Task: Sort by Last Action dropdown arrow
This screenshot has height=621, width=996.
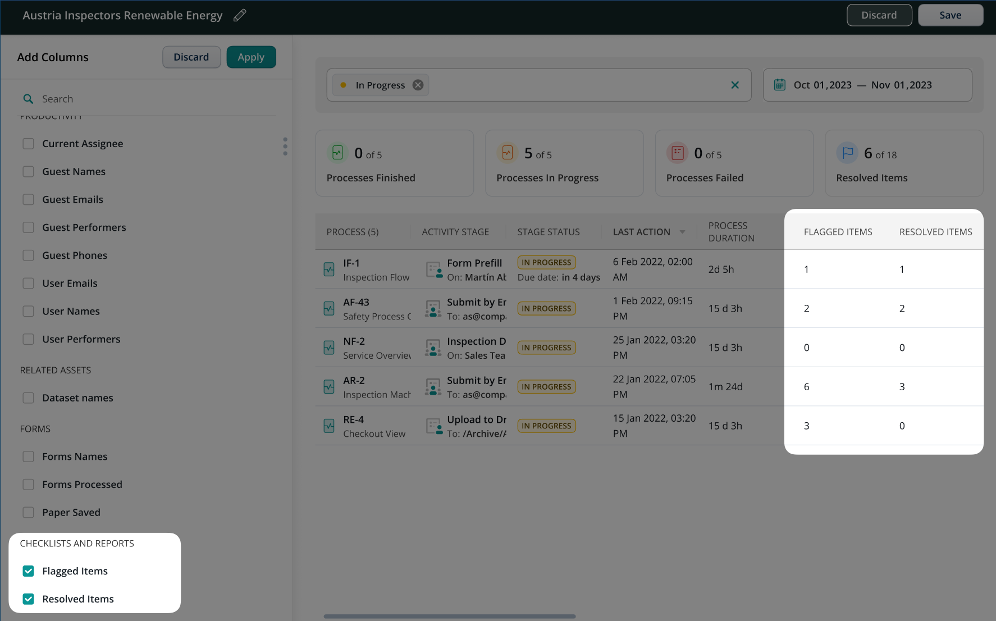Action: pyautogui.click(x=682, y=232)
